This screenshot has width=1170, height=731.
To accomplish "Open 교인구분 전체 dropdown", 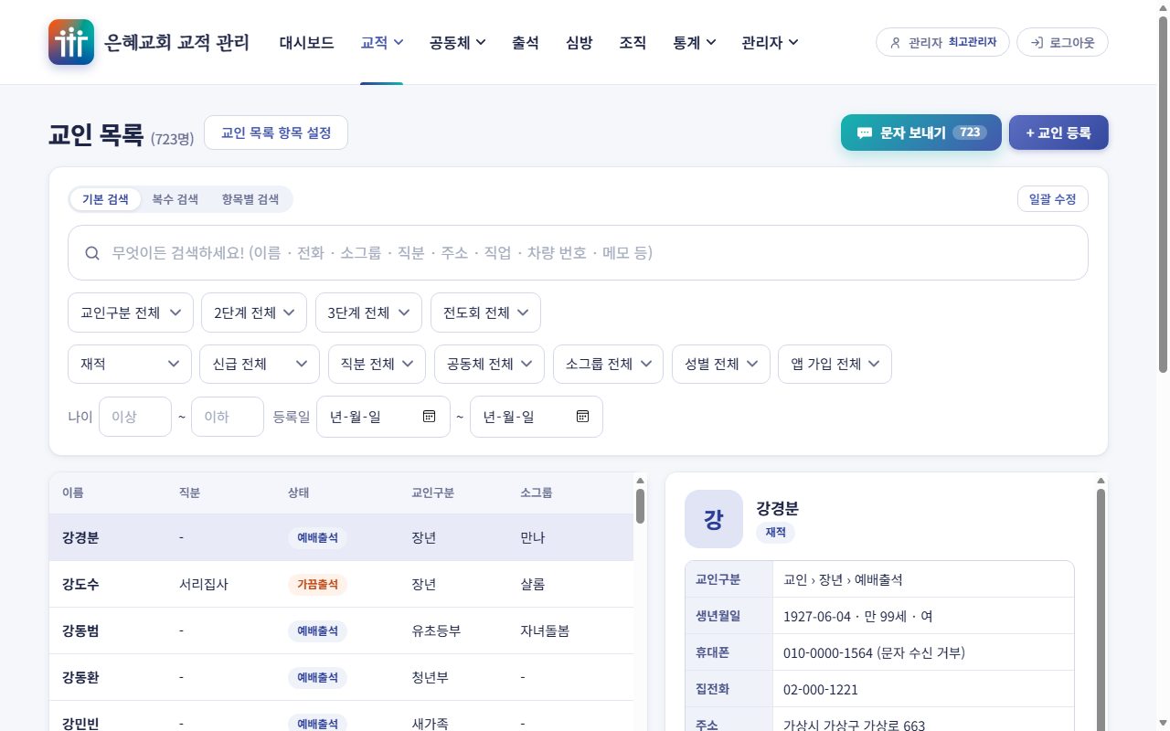I will click(x=131, y=313).
